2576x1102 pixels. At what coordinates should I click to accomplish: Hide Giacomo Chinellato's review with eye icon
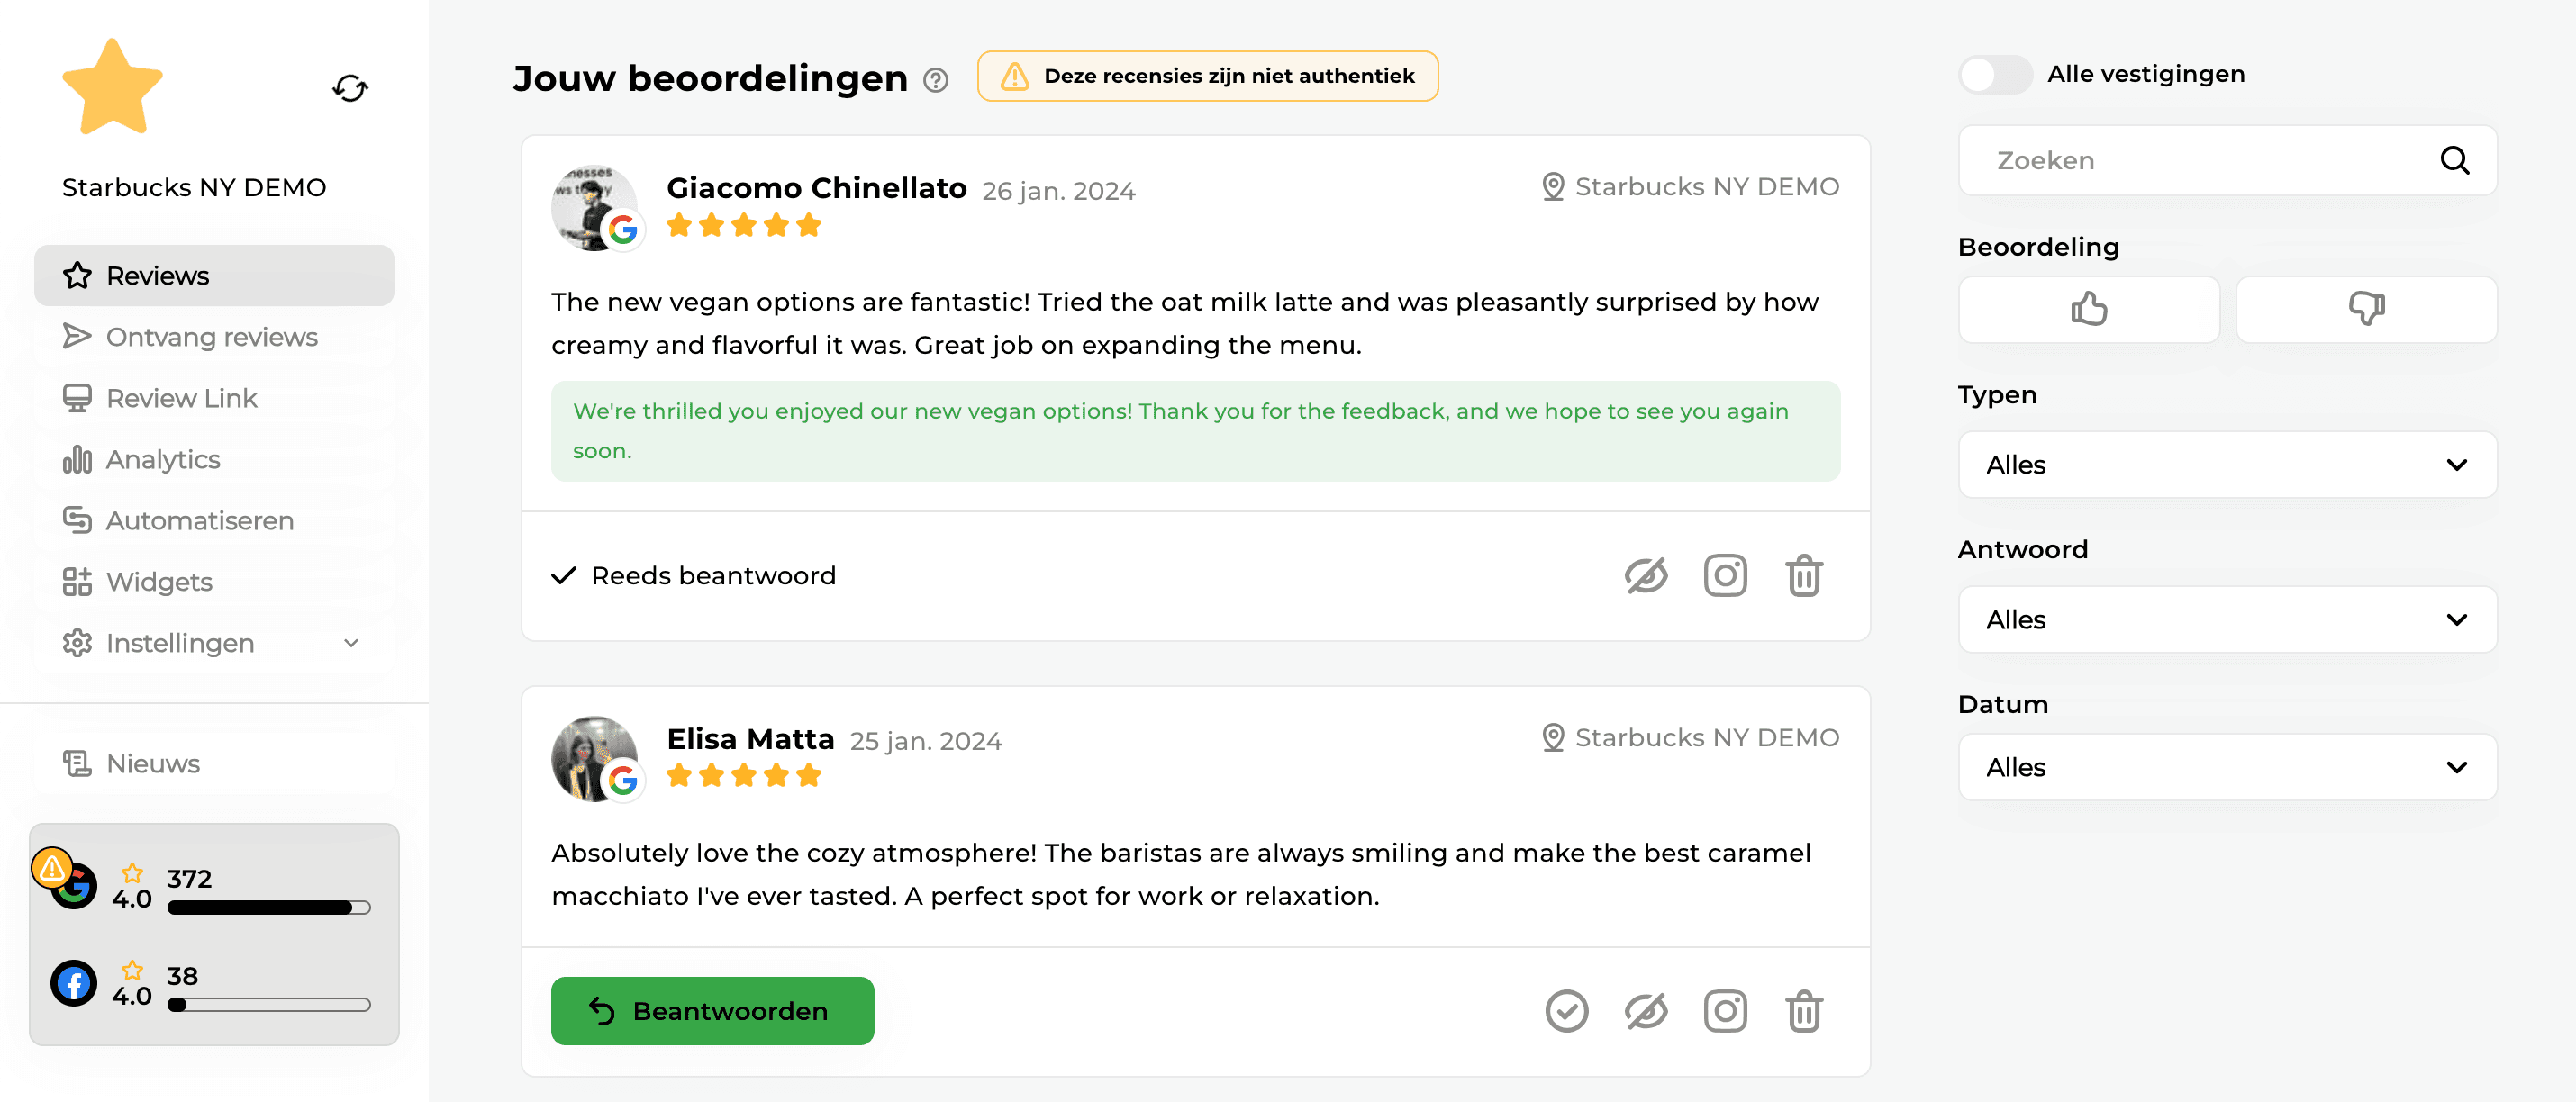pos(1645,575)
